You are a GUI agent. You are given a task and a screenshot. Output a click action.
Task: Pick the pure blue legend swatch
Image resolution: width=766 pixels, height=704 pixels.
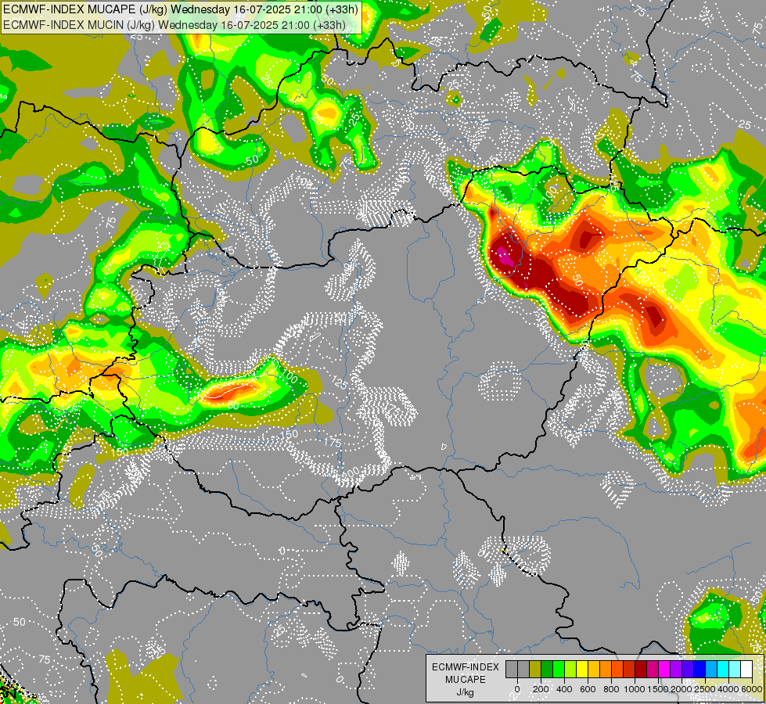pyautogui.click(x=699, y=669)
